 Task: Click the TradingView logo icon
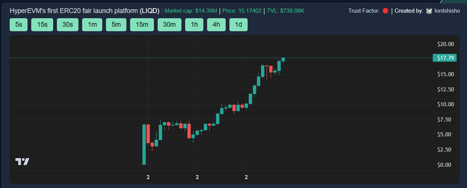coord(22,162)
